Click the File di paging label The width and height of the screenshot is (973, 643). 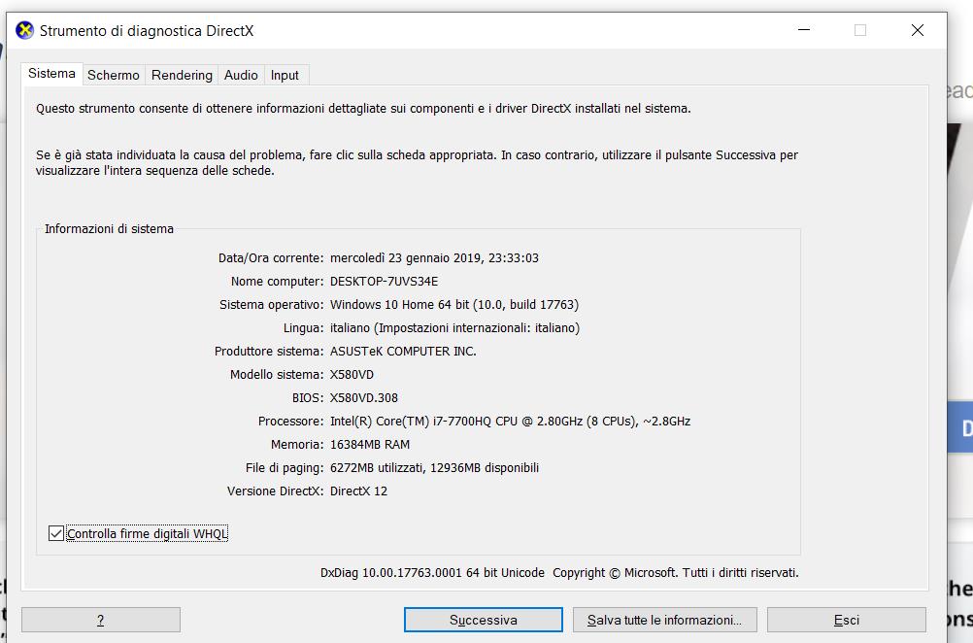click(x=285, y=467)
